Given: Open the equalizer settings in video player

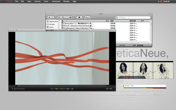Looking at the screenshot, I should [x=111, y=89].
